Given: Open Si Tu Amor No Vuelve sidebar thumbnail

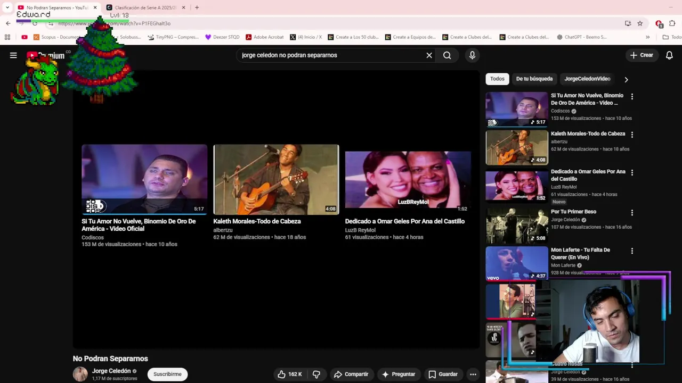Looking at the screenshot, I should coord(516,109).
